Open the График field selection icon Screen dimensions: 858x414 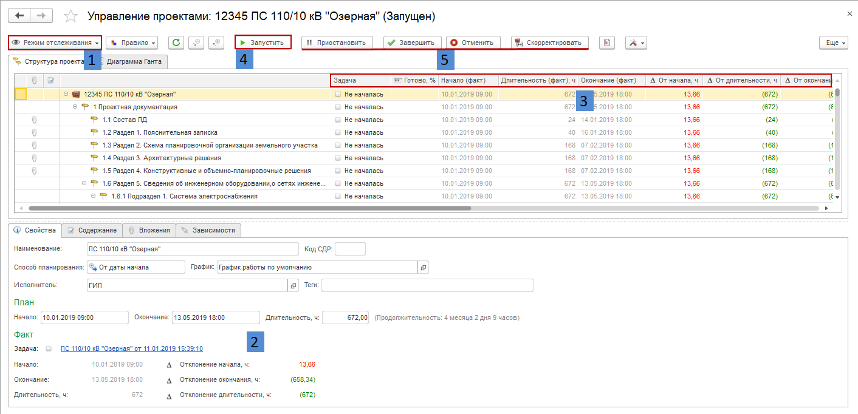pos(424,268)
